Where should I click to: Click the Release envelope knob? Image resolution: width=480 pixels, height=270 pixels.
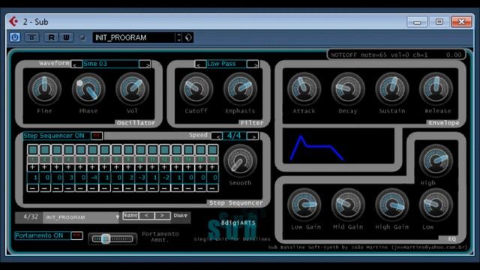tap(436, 89)
